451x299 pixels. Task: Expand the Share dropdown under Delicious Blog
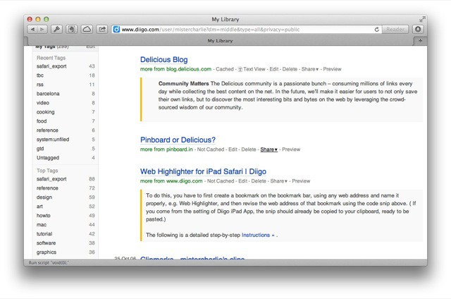point(310,69)
